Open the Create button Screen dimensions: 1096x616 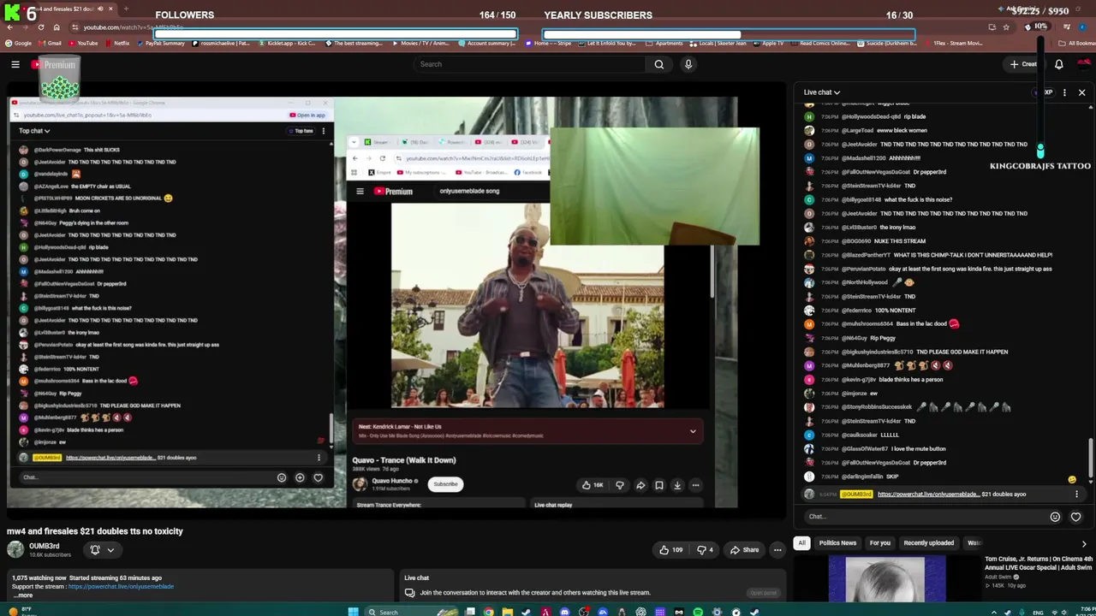click(1023, 64)
